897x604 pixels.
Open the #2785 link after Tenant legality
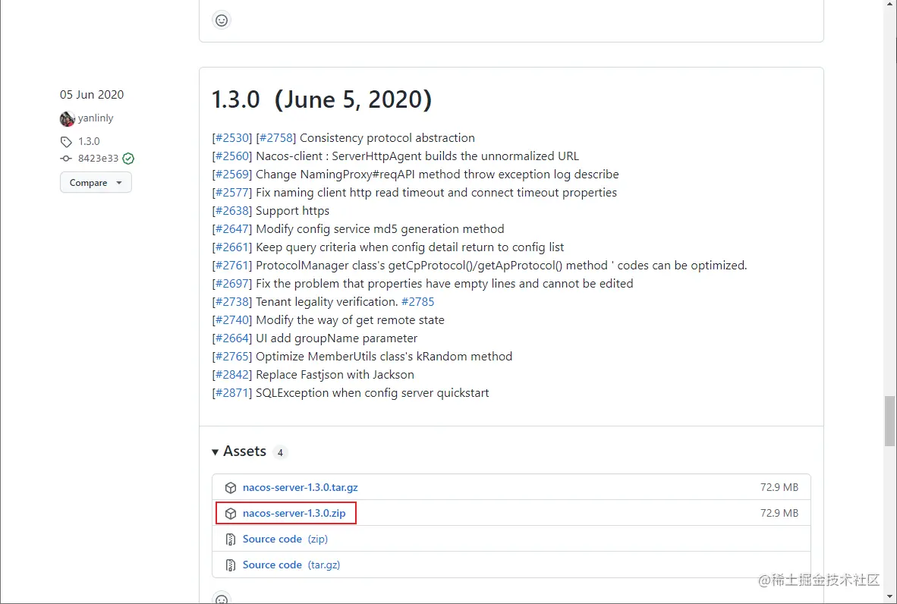(417, 301)
